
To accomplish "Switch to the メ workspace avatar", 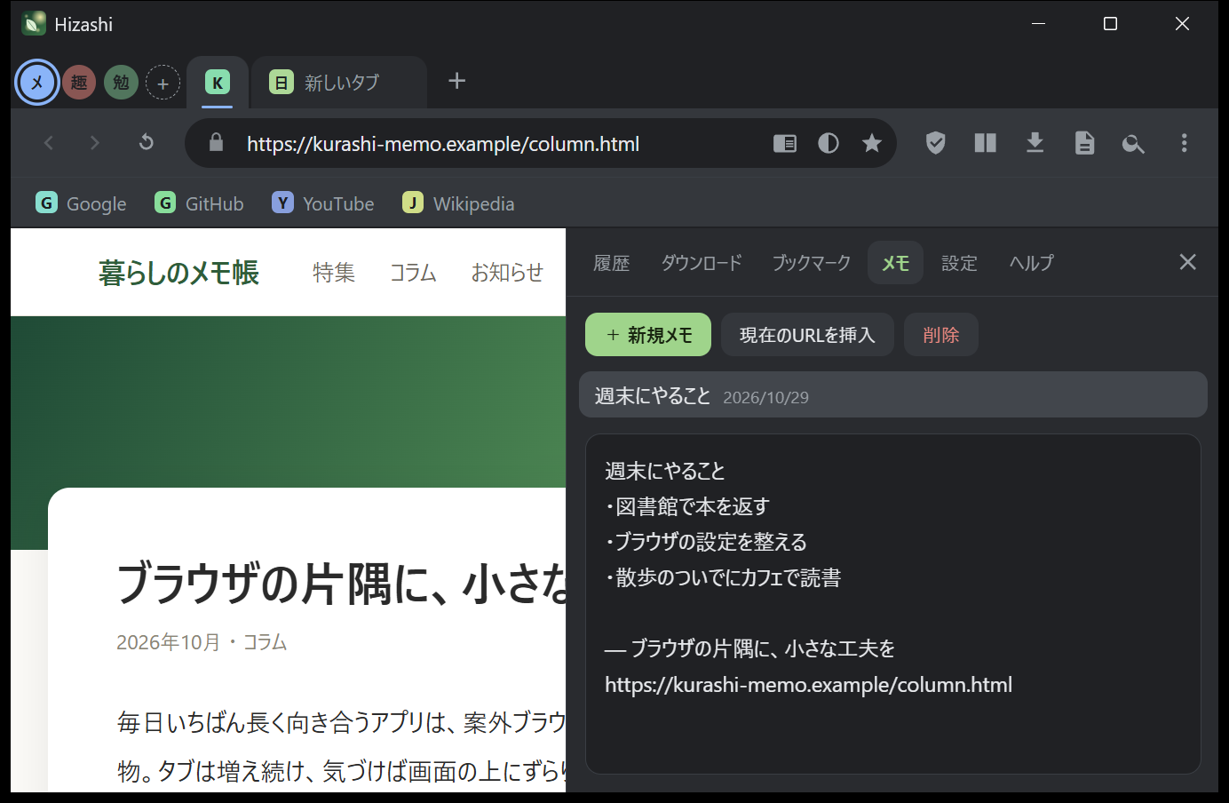I will coord(37,83).
